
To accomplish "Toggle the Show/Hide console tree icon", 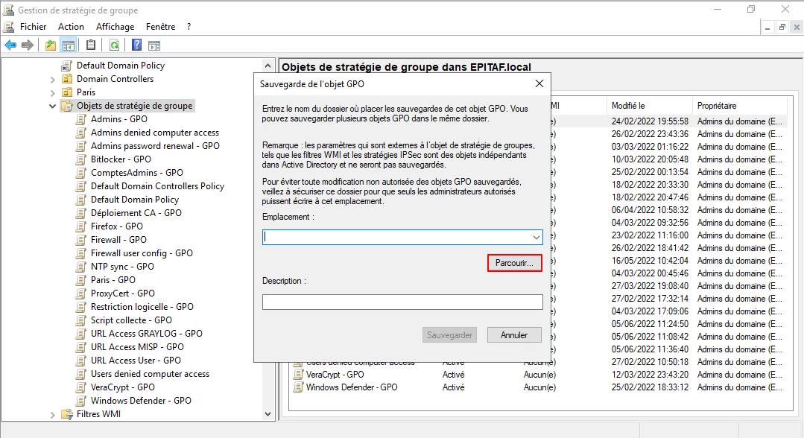I will [69, 45].
